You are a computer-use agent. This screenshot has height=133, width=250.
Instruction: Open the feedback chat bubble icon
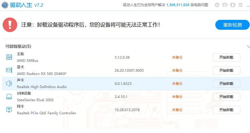(x=225, y=5)
